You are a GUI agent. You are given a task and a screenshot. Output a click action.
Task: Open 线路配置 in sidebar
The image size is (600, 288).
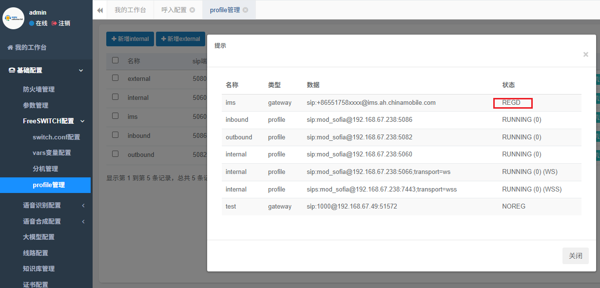tap(36, 253)
